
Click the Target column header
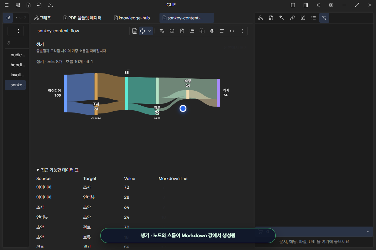coord(90,179)
